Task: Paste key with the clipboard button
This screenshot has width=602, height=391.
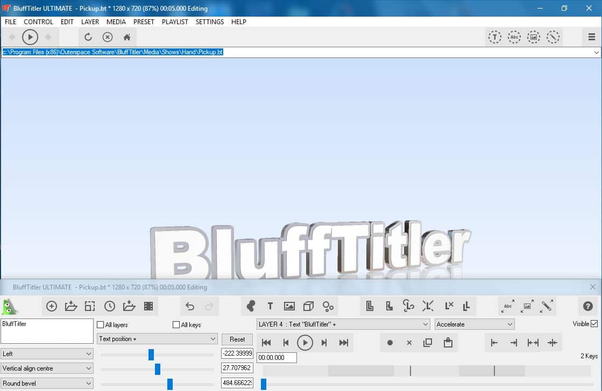Action: point(448,343)
